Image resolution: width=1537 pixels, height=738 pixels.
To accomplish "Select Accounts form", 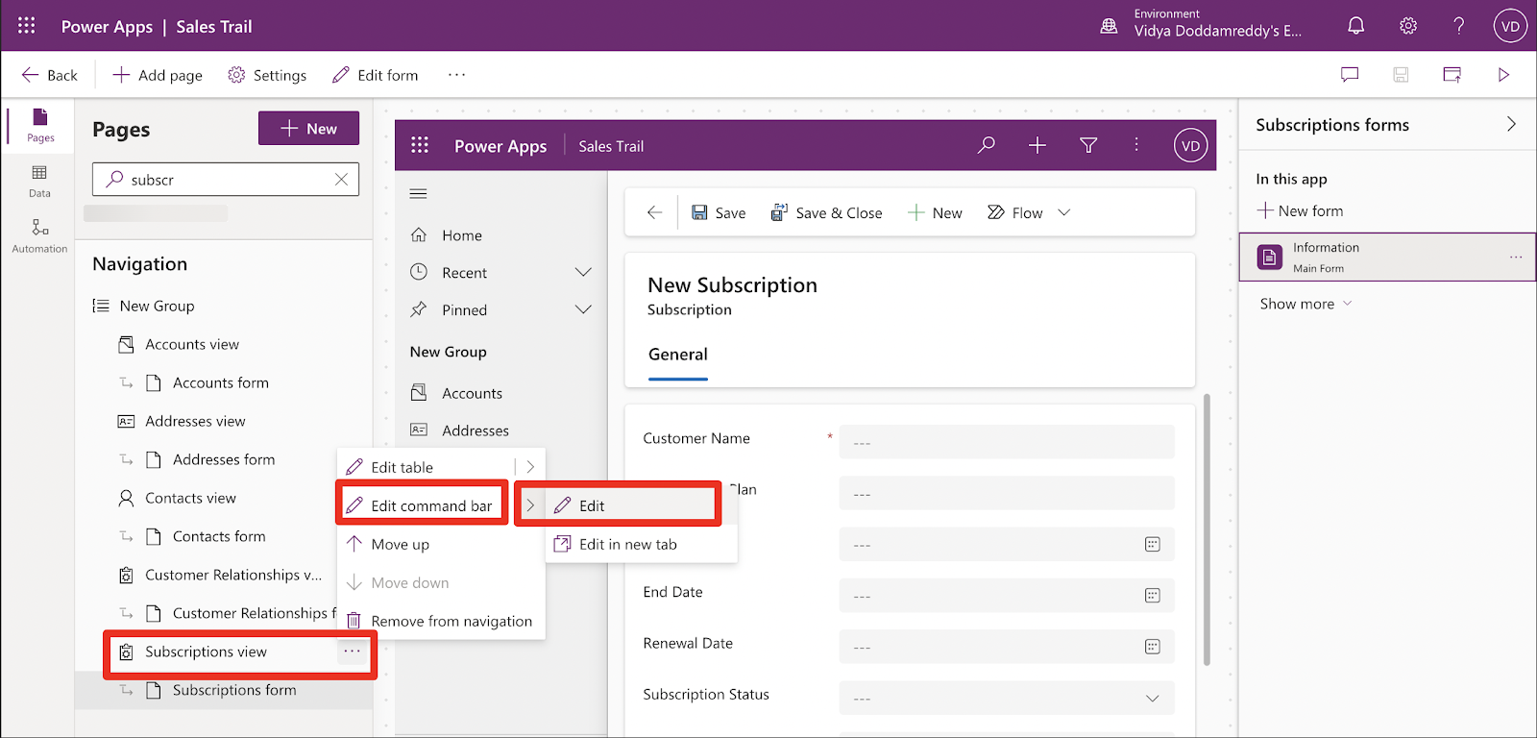I will 221,382.
